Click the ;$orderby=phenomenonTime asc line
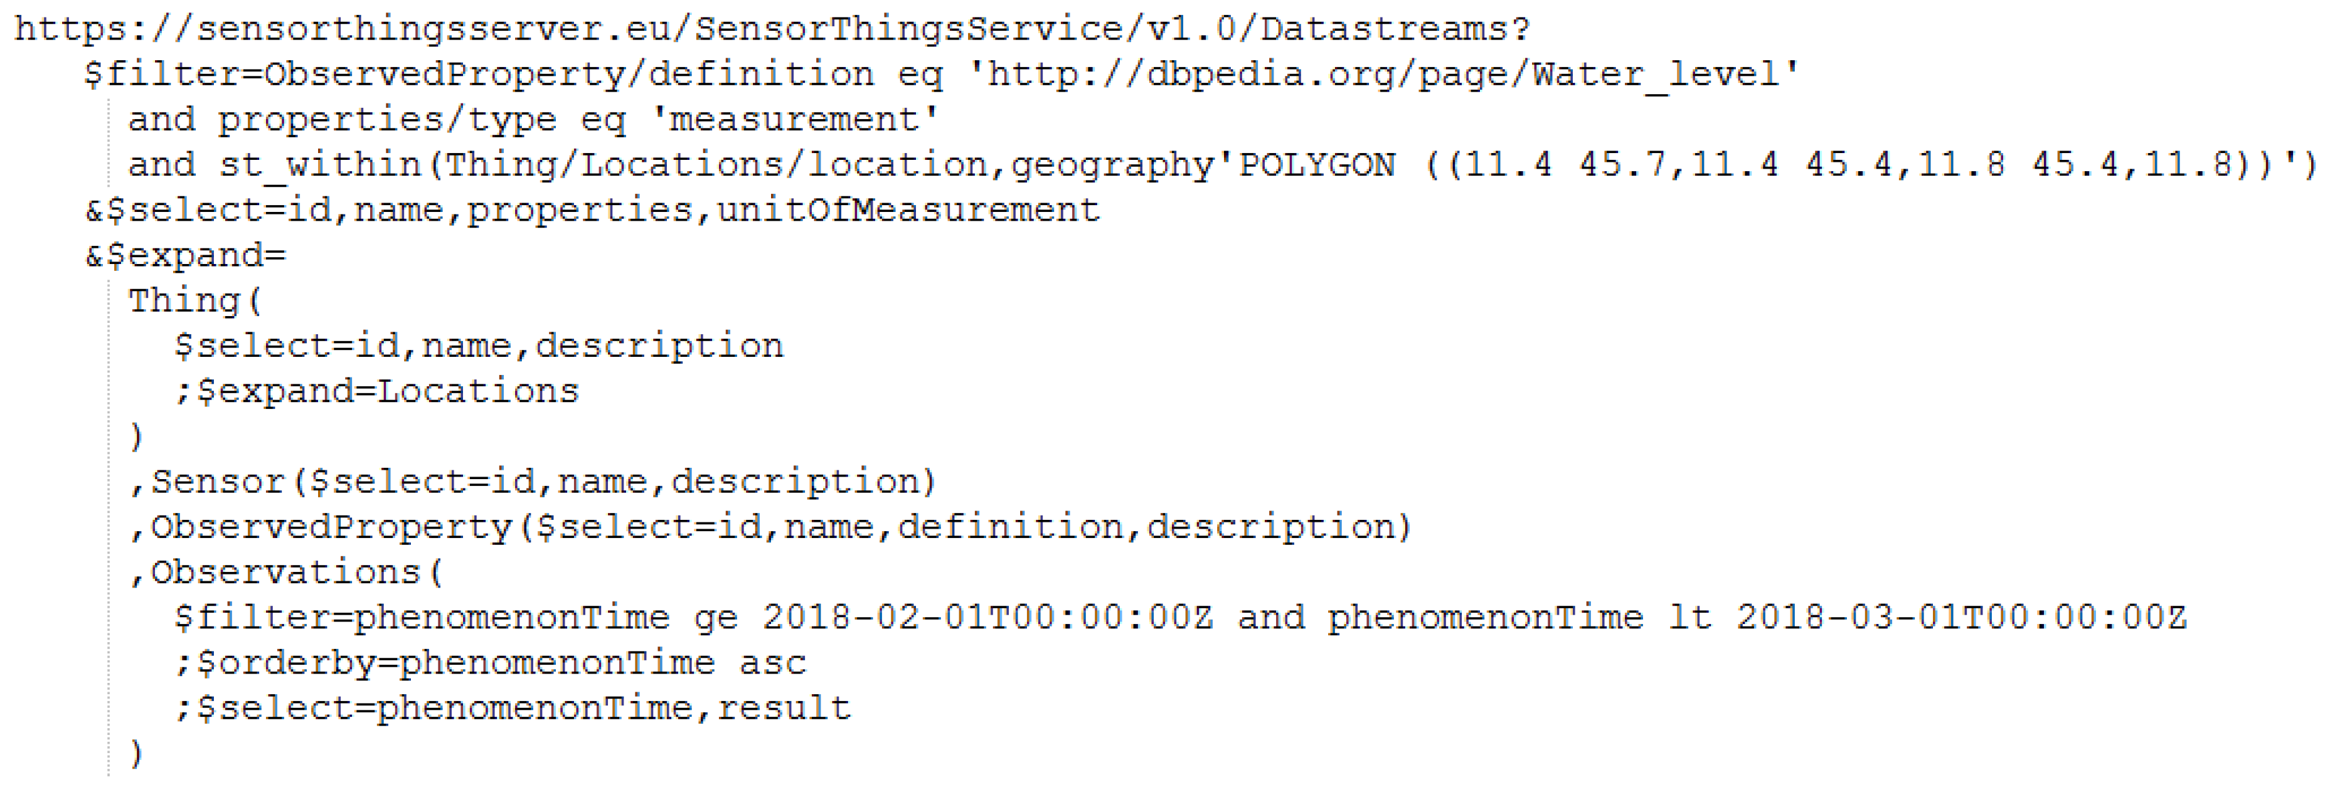Viewport: 2325px width, 787px height. [x=489, y=663]
